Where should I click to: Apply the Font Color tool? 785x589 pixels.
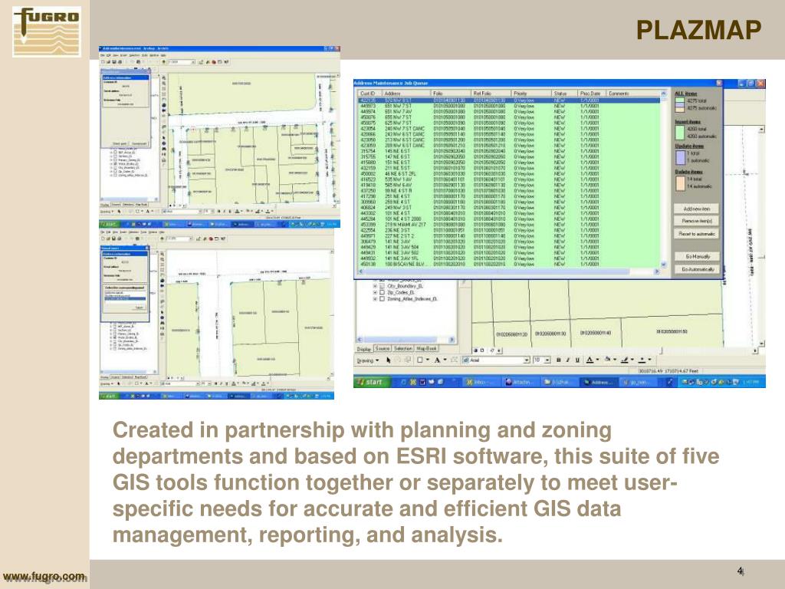tap(590, 360)
